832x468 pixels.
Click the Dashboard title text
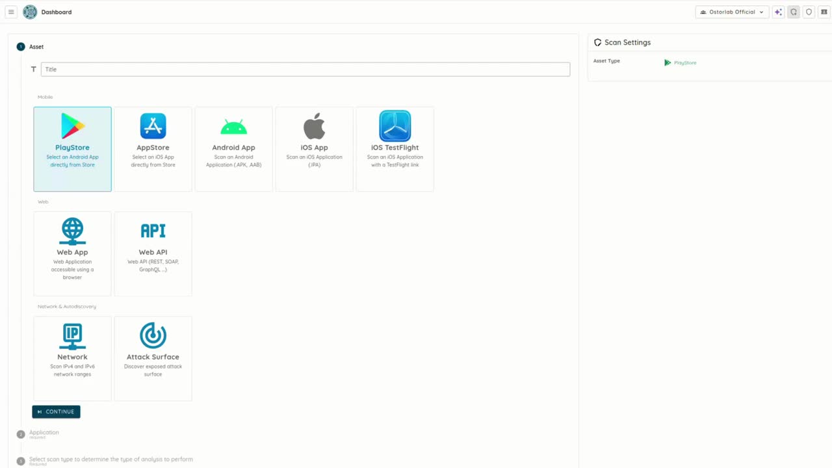click(x=57, y=12)
